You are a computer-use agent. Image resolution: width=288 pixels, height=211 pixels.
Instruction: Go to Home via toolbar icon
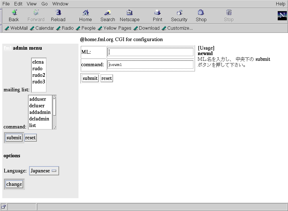point(85,13)
